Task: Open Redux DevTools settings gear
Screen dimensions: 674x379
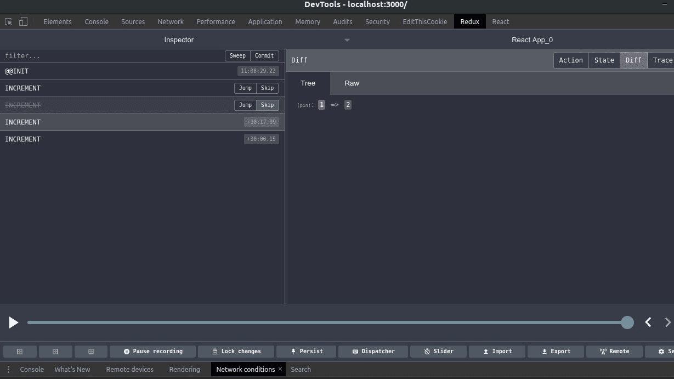Action: pos(661,351)
